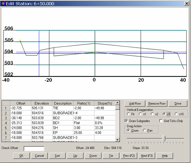191x163 pixels.
Task: Uncheck the Draw Subgrades checkbox
Action: click(x=126, y=121)
